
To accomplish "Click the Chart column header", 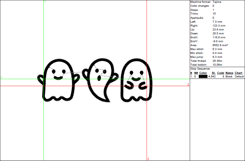I will tap(239, 73).
